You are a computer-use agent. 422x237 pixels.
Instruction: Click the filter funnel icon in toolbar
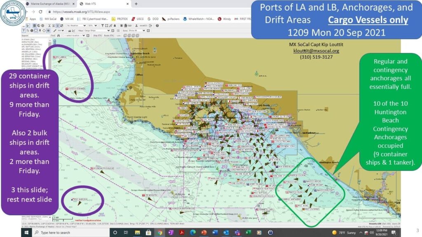click(103, 26)
